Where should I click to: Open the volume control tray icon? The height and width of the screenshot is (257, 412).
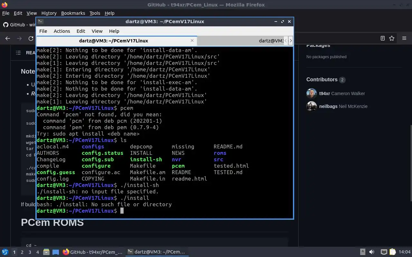click(x=372, y=252)
